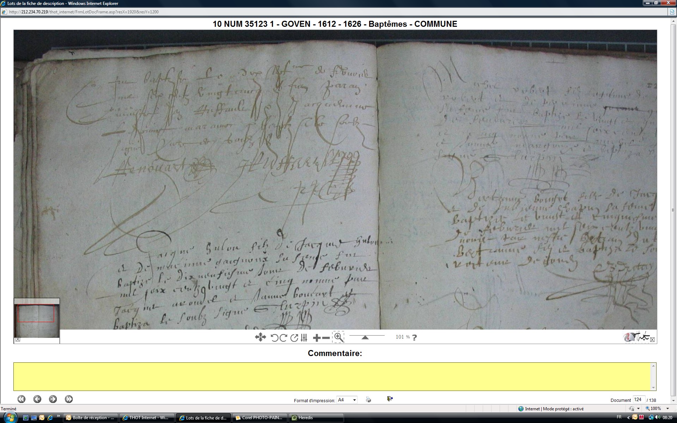Go to first document
Viewport: 677px width, 423px height.
tap(22, 399)
